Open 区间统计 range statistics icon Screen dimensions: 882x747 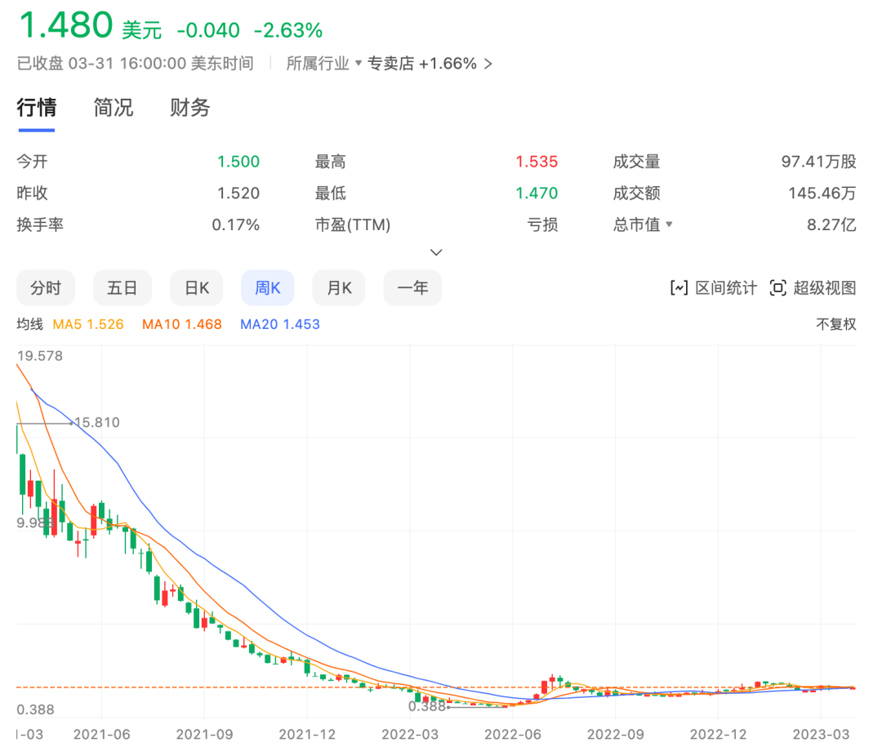point(679,288)
